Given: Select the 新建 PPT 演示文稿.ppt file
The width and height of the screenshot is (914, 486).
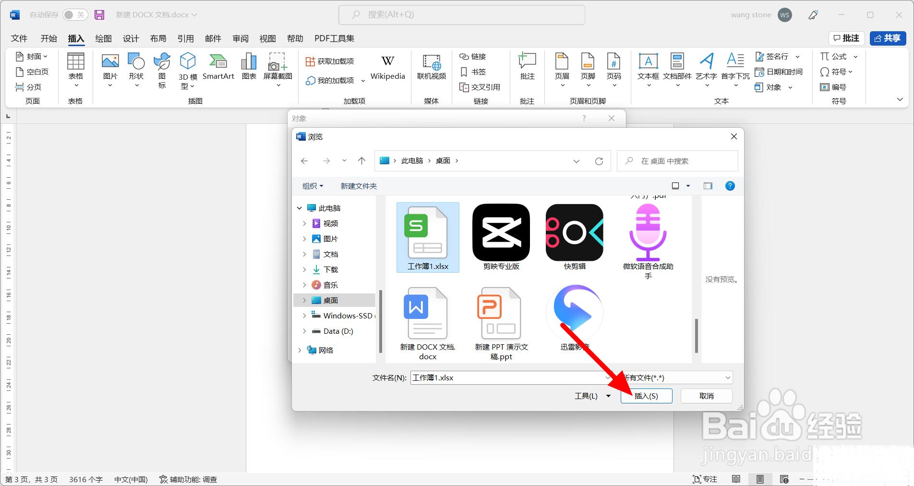Looking at the screenshot, I should [501, 323].
